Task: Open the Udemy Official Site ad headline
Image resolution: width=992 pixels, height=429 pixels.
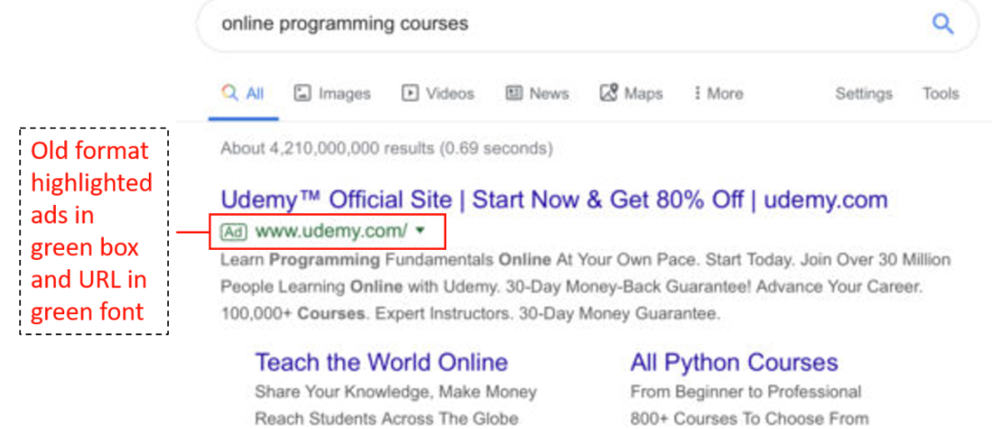Action: 554,200
